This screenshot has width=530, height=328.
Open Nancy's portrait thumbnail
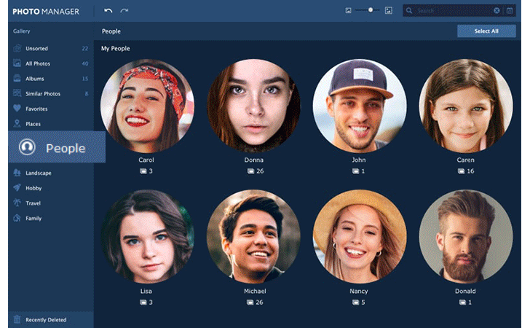coord(360,237)
